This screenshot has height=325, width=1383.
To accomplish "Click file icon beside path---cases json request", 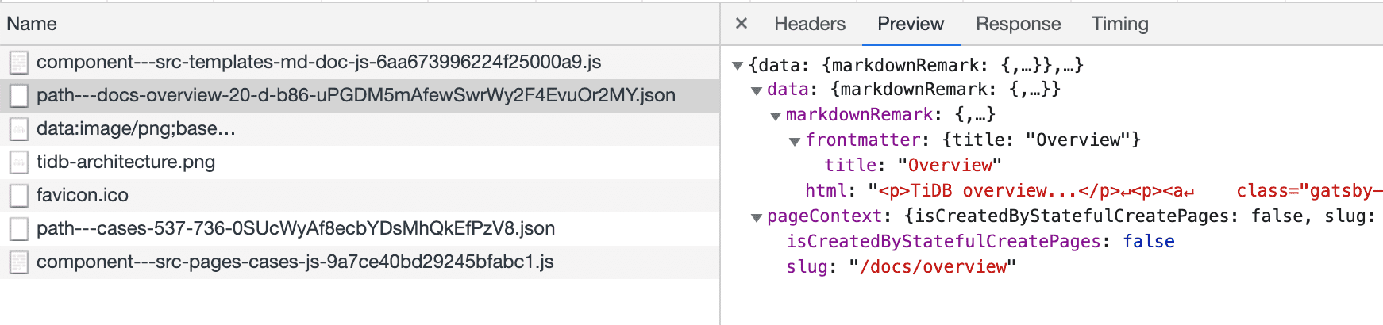I will pyautogui.click(x=19, y=229).
